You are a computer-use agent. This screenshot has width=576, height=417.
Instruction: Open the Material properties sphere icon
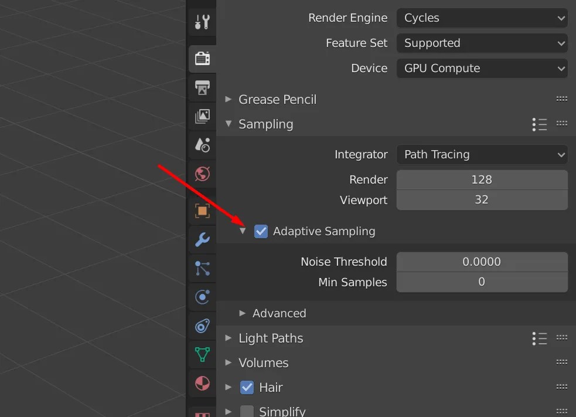tap(202, 383)
